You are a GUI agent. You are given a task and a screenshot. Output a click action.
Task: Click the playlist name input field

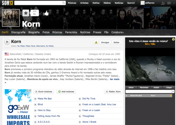tap(149, 91)
